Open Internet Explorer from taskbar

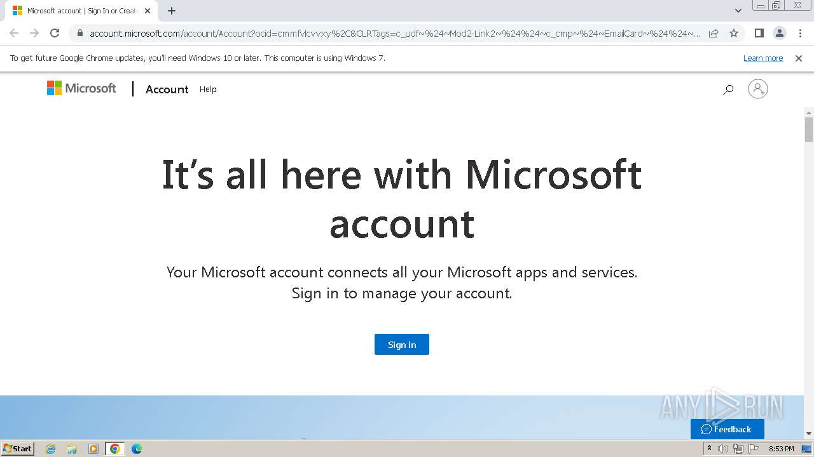click(x=51, y=449)
